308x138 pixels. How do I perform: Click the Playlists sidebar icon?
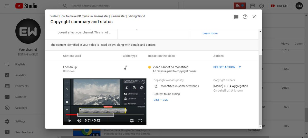(7, 64)
